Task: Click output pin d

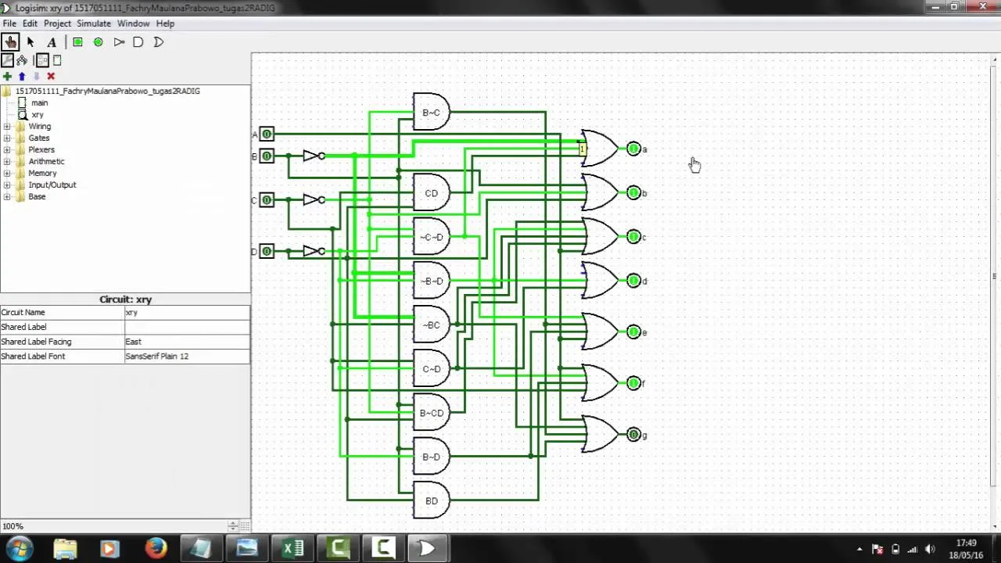Action: [x=633, y=281]
